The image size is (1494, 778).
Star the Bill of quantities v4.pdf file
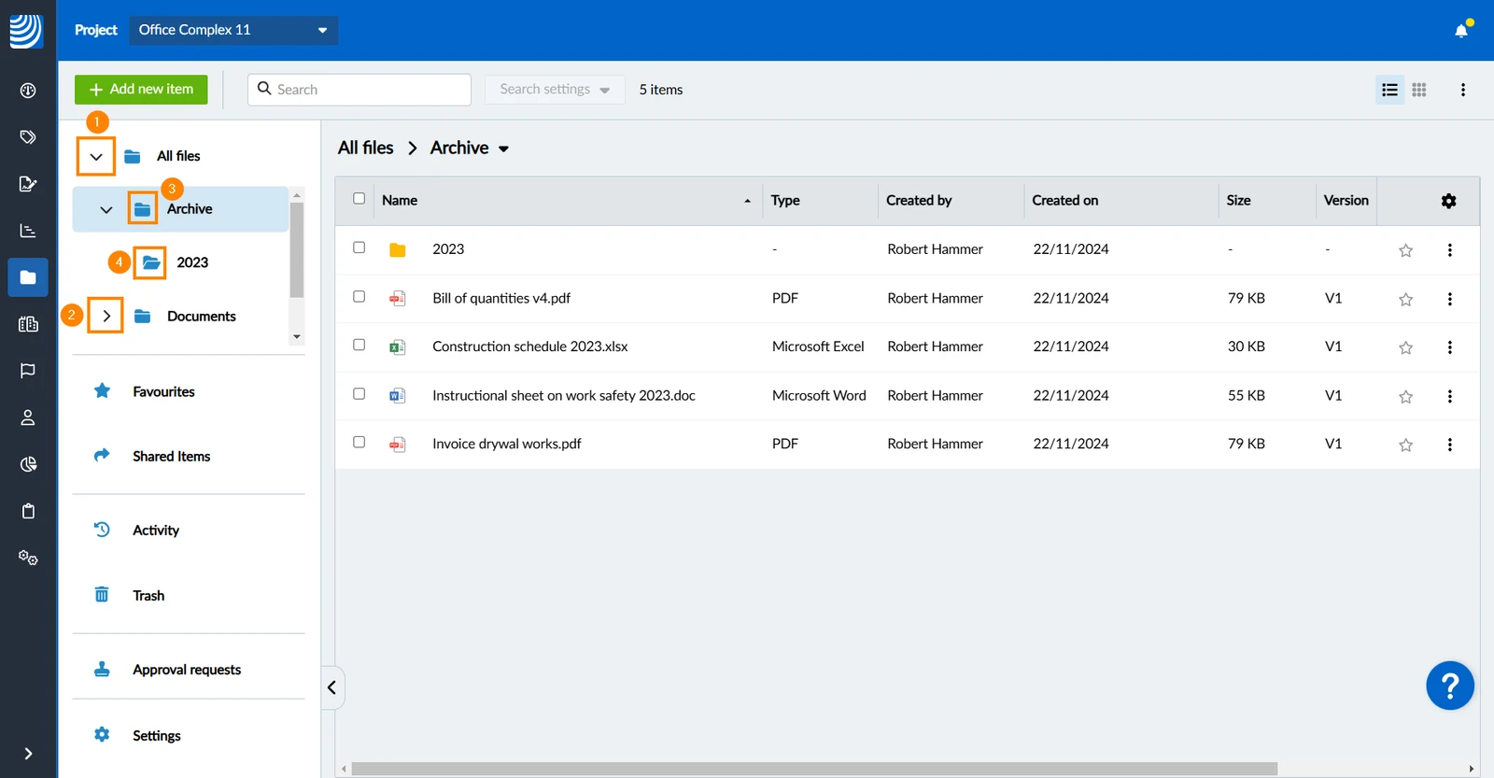[x=1405, y=300]
